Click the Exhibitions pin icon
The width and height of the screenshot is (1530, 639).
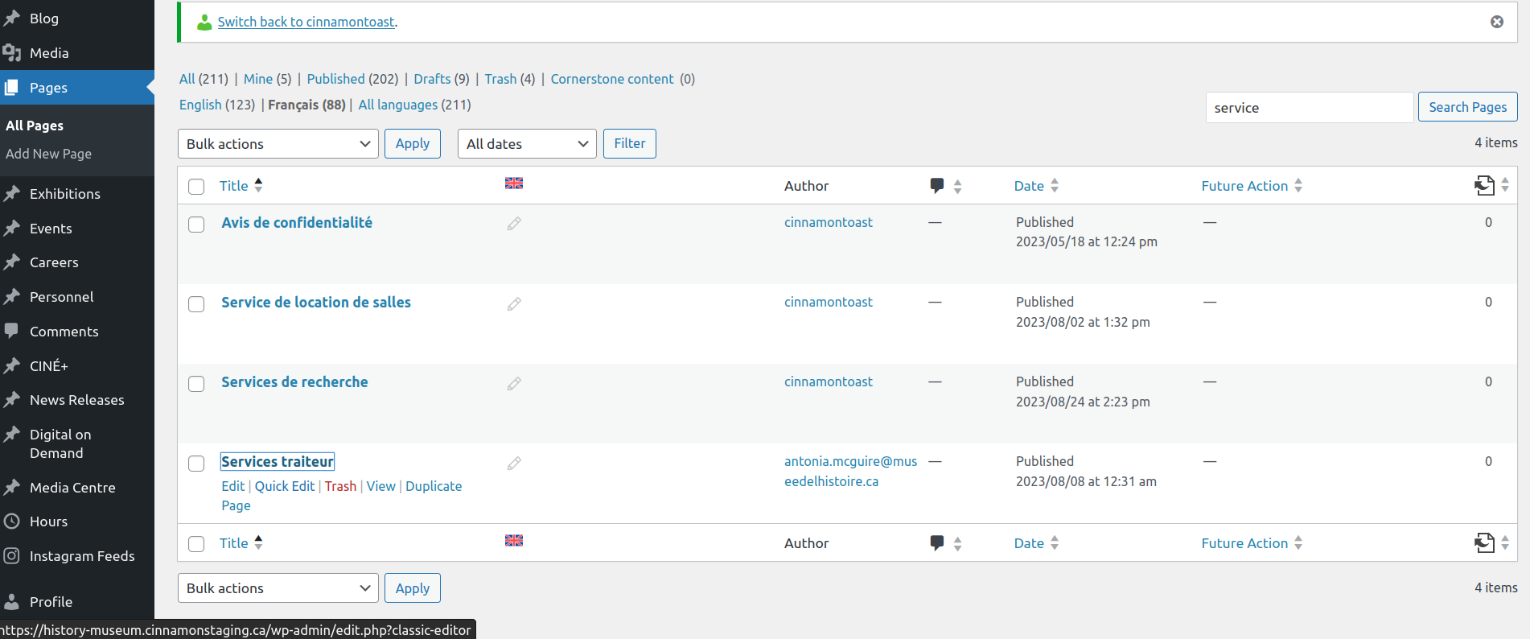12,194
